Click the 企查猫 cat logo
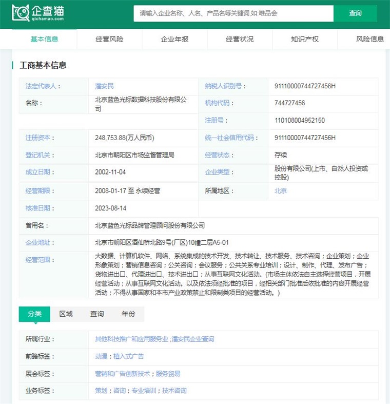This screenshot has width=390, height=404. [38, 13]
